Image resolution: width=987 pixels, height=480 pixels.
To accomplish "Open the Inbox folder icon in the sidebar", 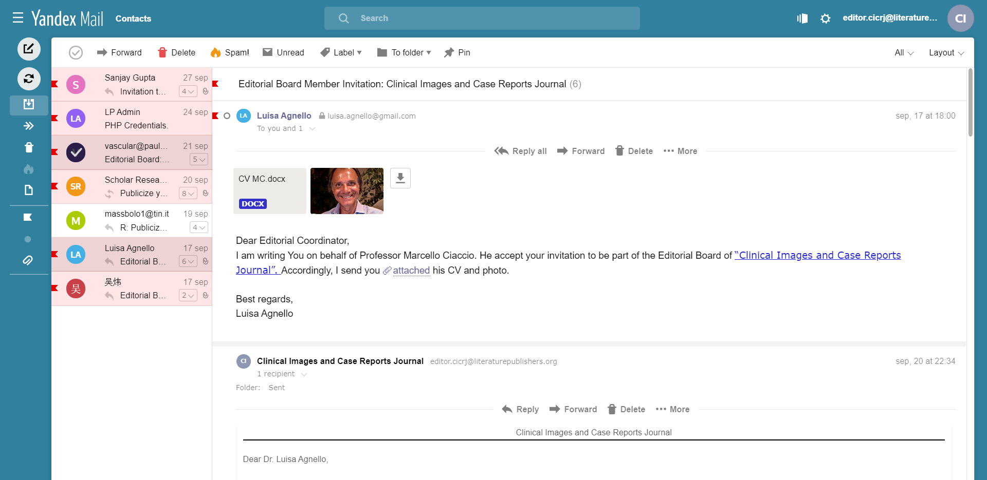I will point(29,105).
